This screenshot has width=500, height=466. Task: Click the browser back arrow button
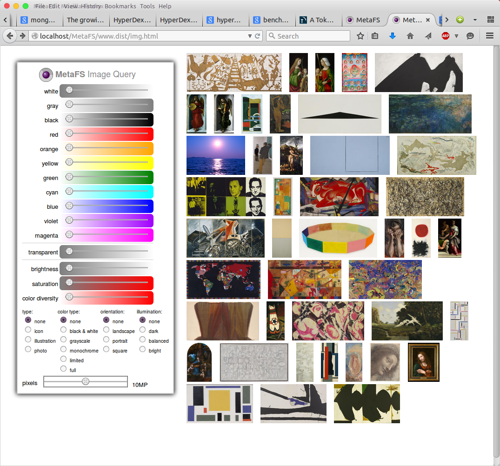[10, 36]
